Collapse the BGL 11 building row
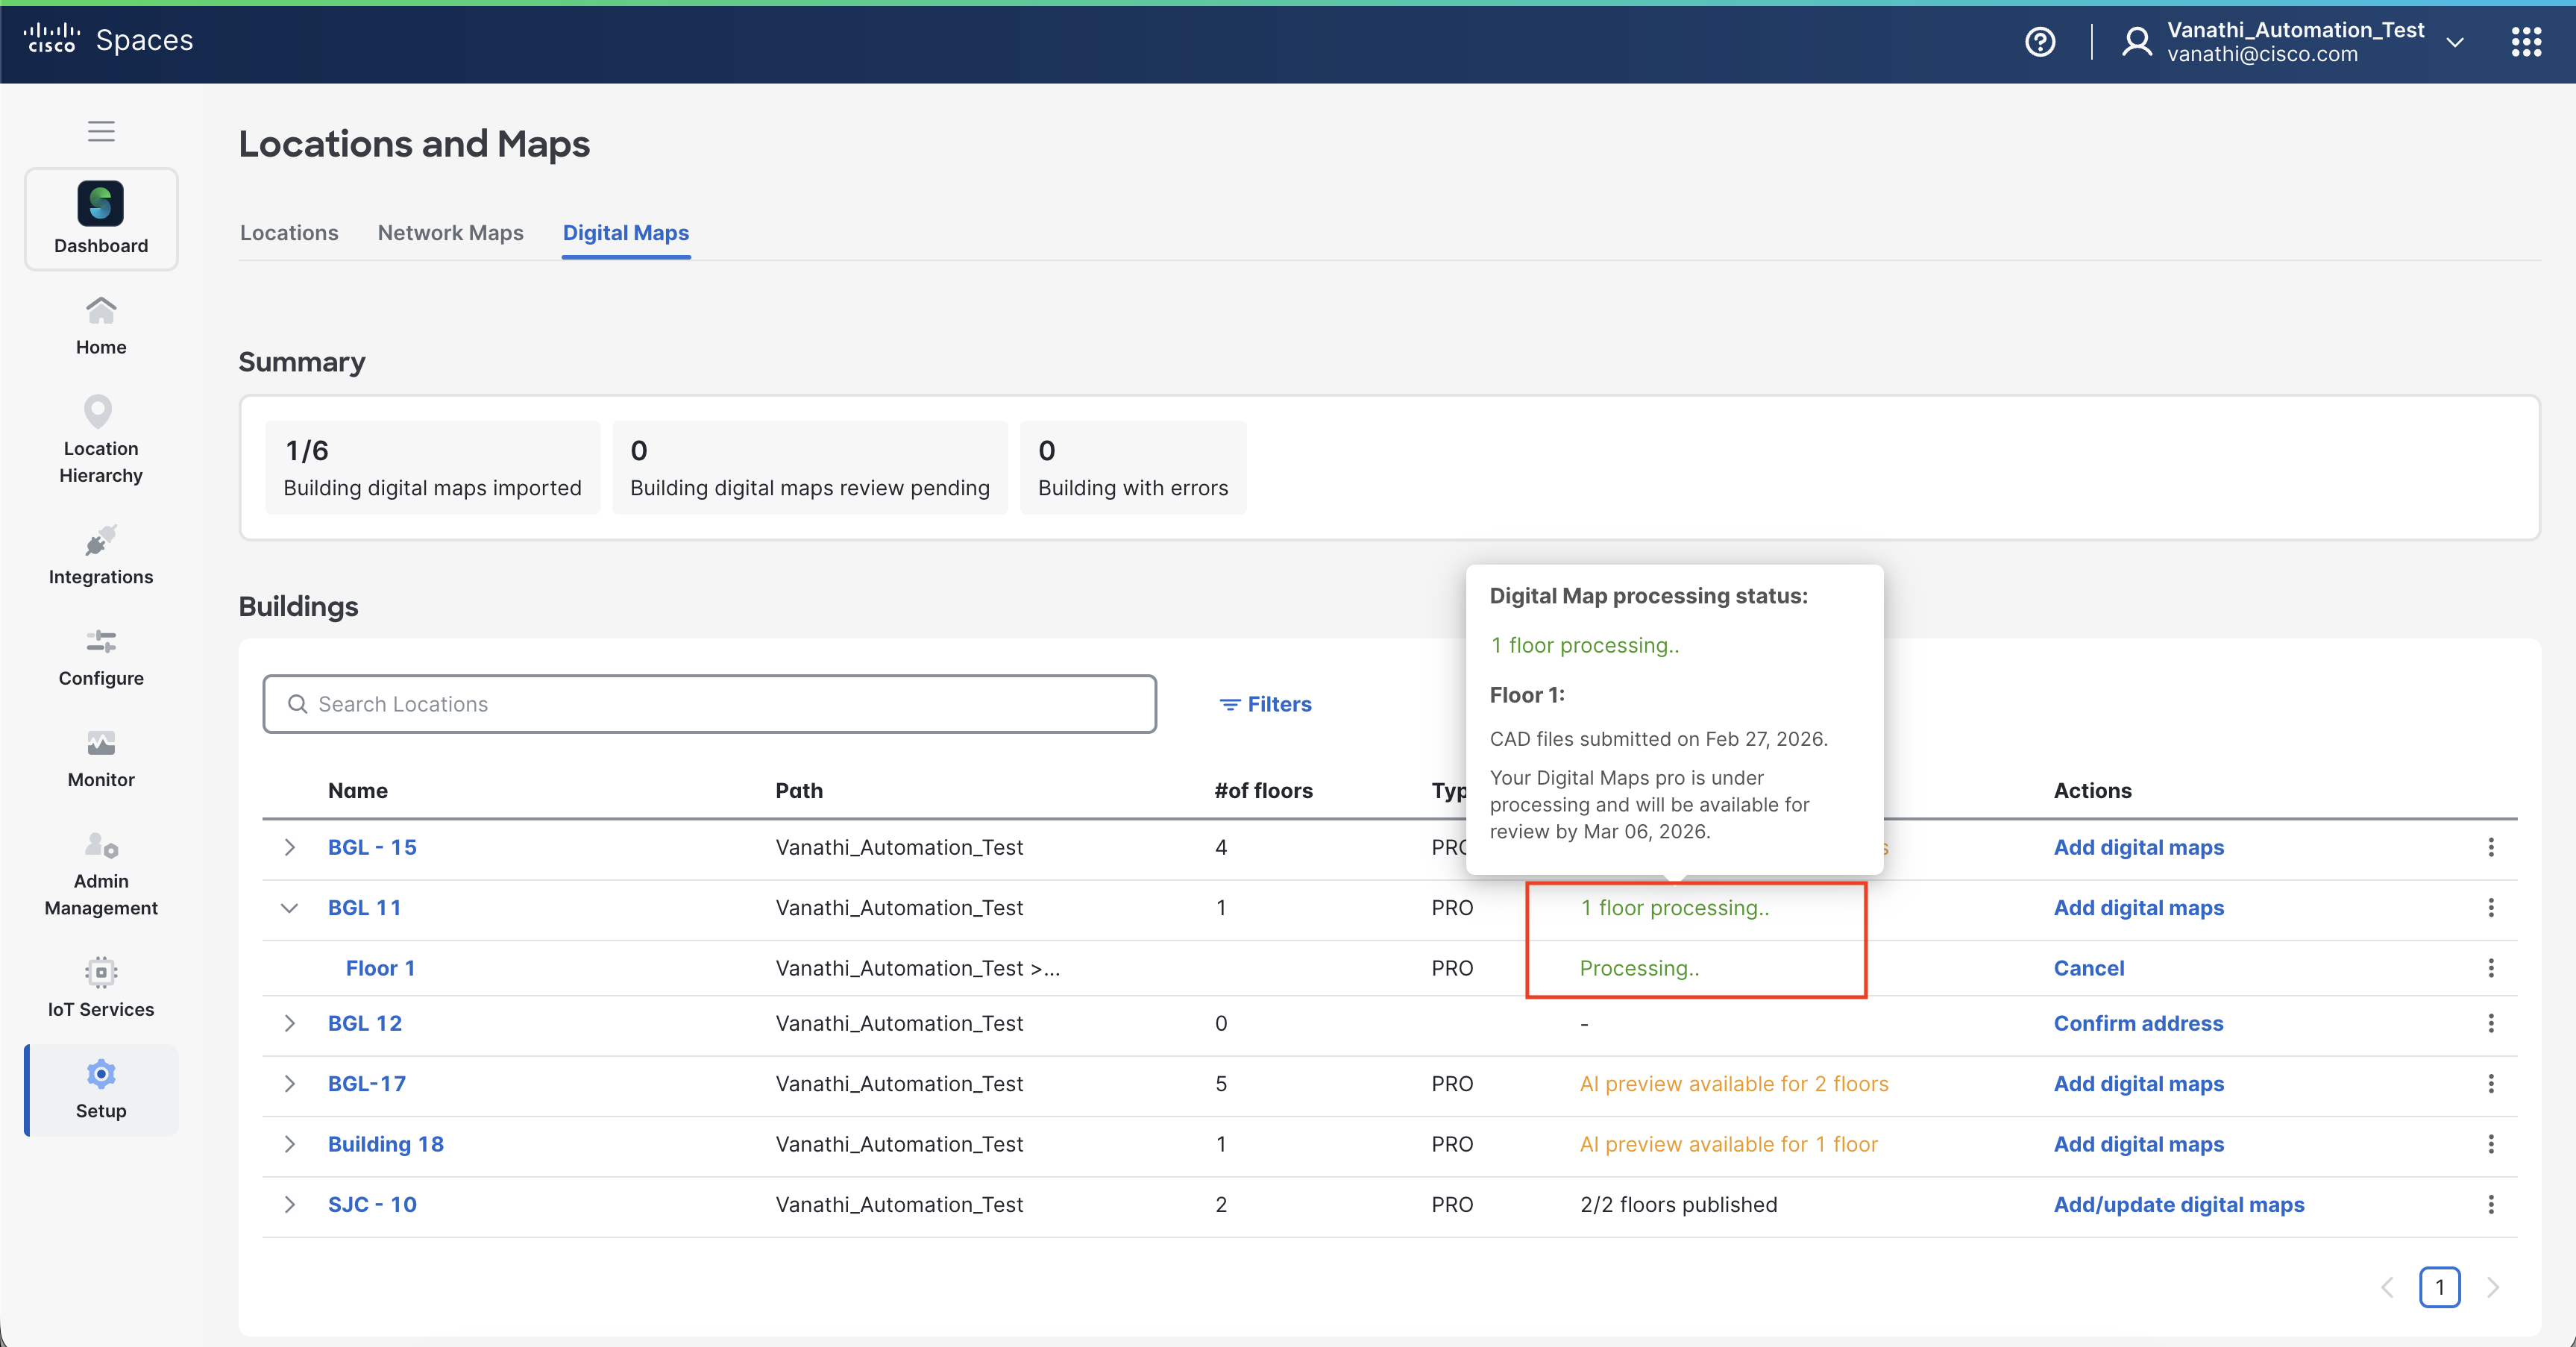This screenshot has width=2576, height=1347. pyautogui.click(x=290, y=908)
